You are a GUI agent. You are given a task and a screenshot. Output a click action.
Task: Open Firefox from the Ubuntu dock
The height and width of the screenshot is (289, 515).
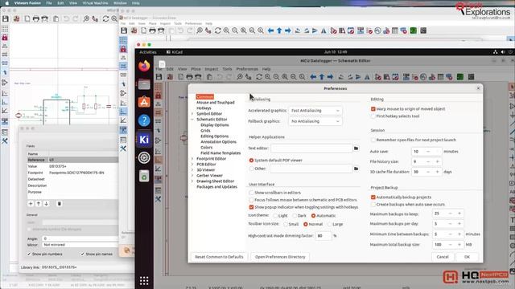pos(144,66)
